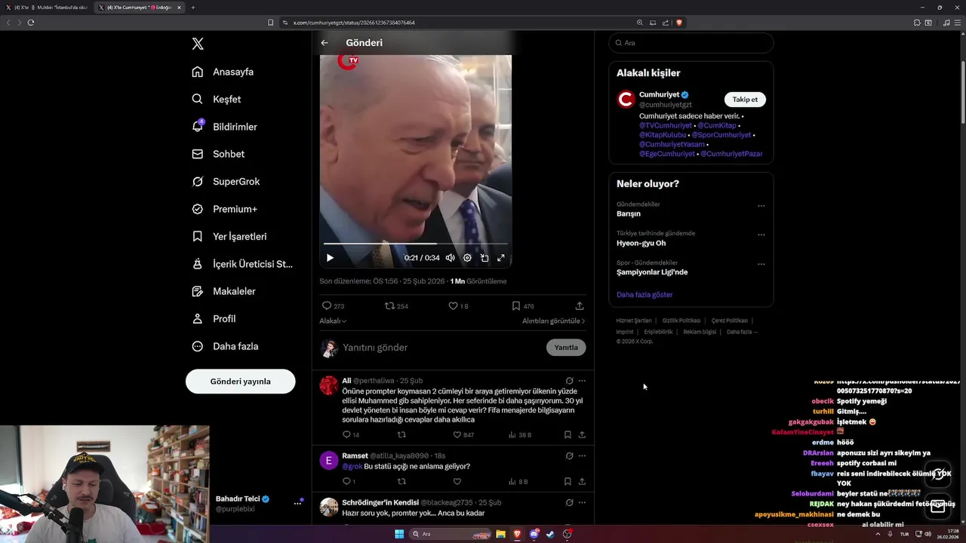Click Takip et for Cumhuriyet
966x543 pixels.
click(745, 100)
